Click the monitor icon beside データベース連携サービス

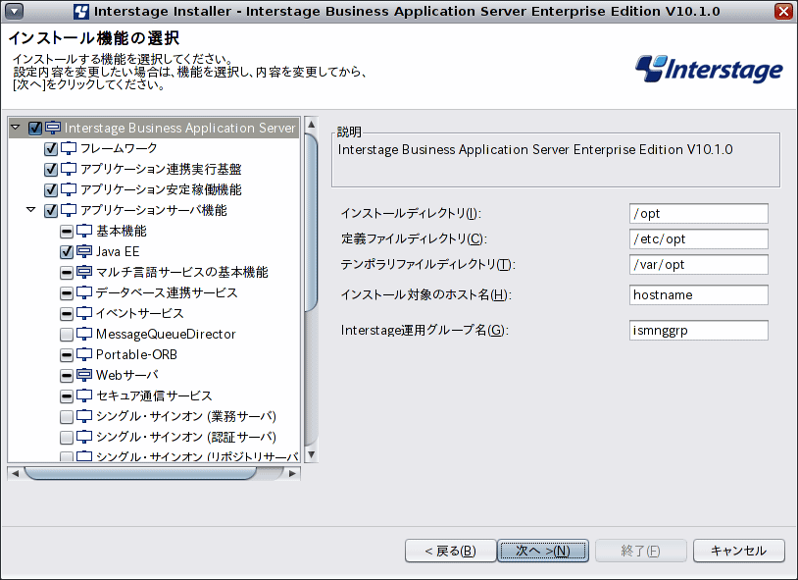pos(84,292)
